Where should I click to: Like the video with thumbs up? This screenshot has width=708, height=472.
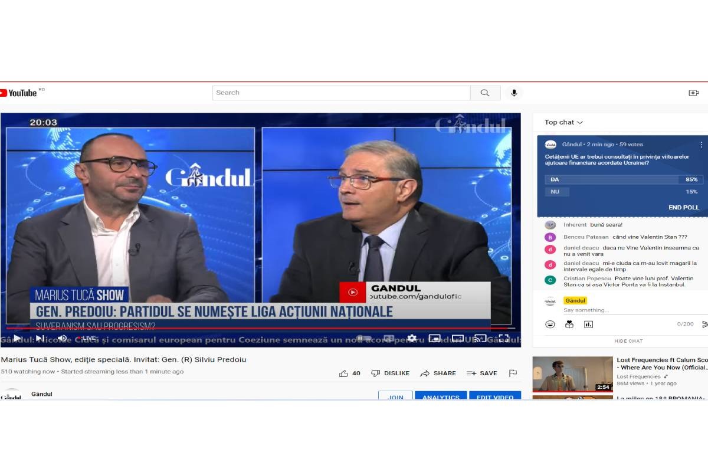343,373
